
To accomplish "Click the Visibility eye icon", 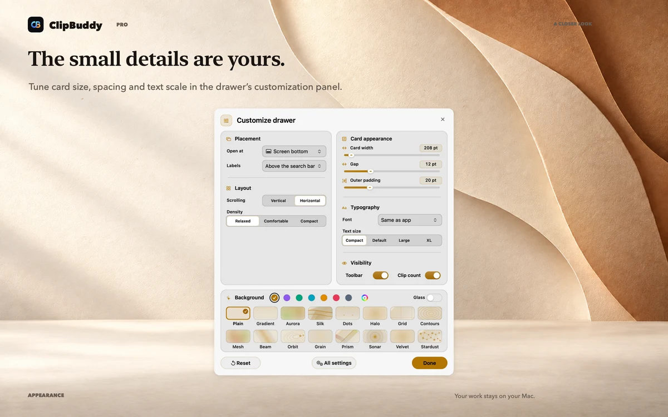I will point(345,263).
